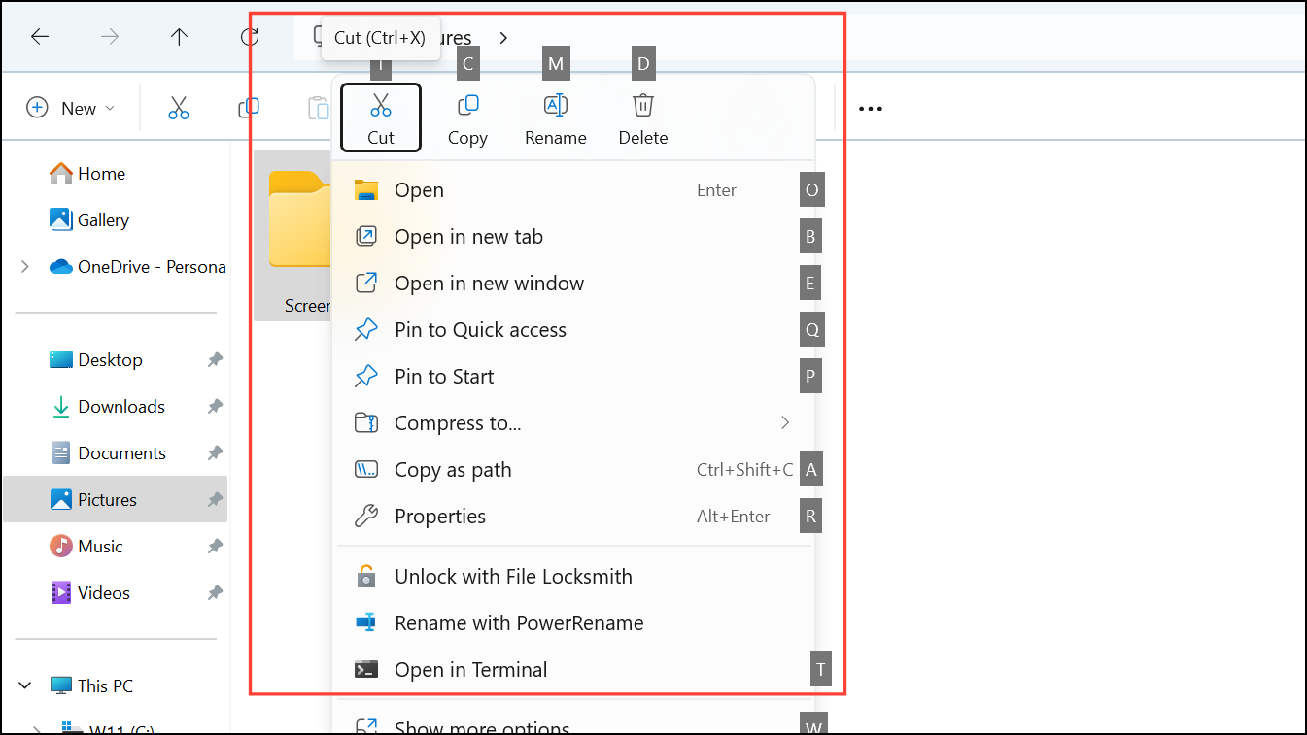This screenshot has width=1307, height=735.
Task: Click the toolbar scissors Cut icon
Action: pyautogui.click(x=179, y=108)
